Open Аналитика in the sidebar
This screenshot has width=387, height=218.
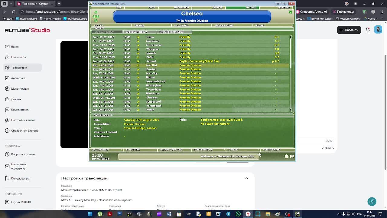[x=18, y=78]
